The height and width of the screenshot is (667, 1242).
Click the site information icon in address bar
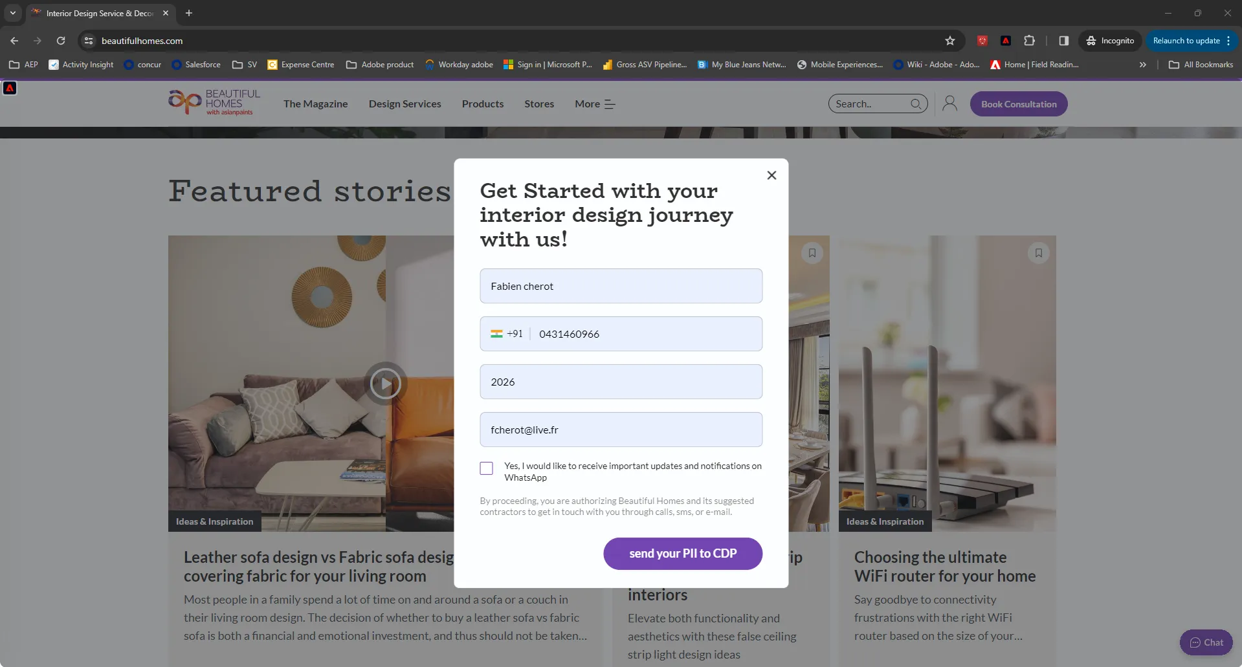click(x=89, y=41)
